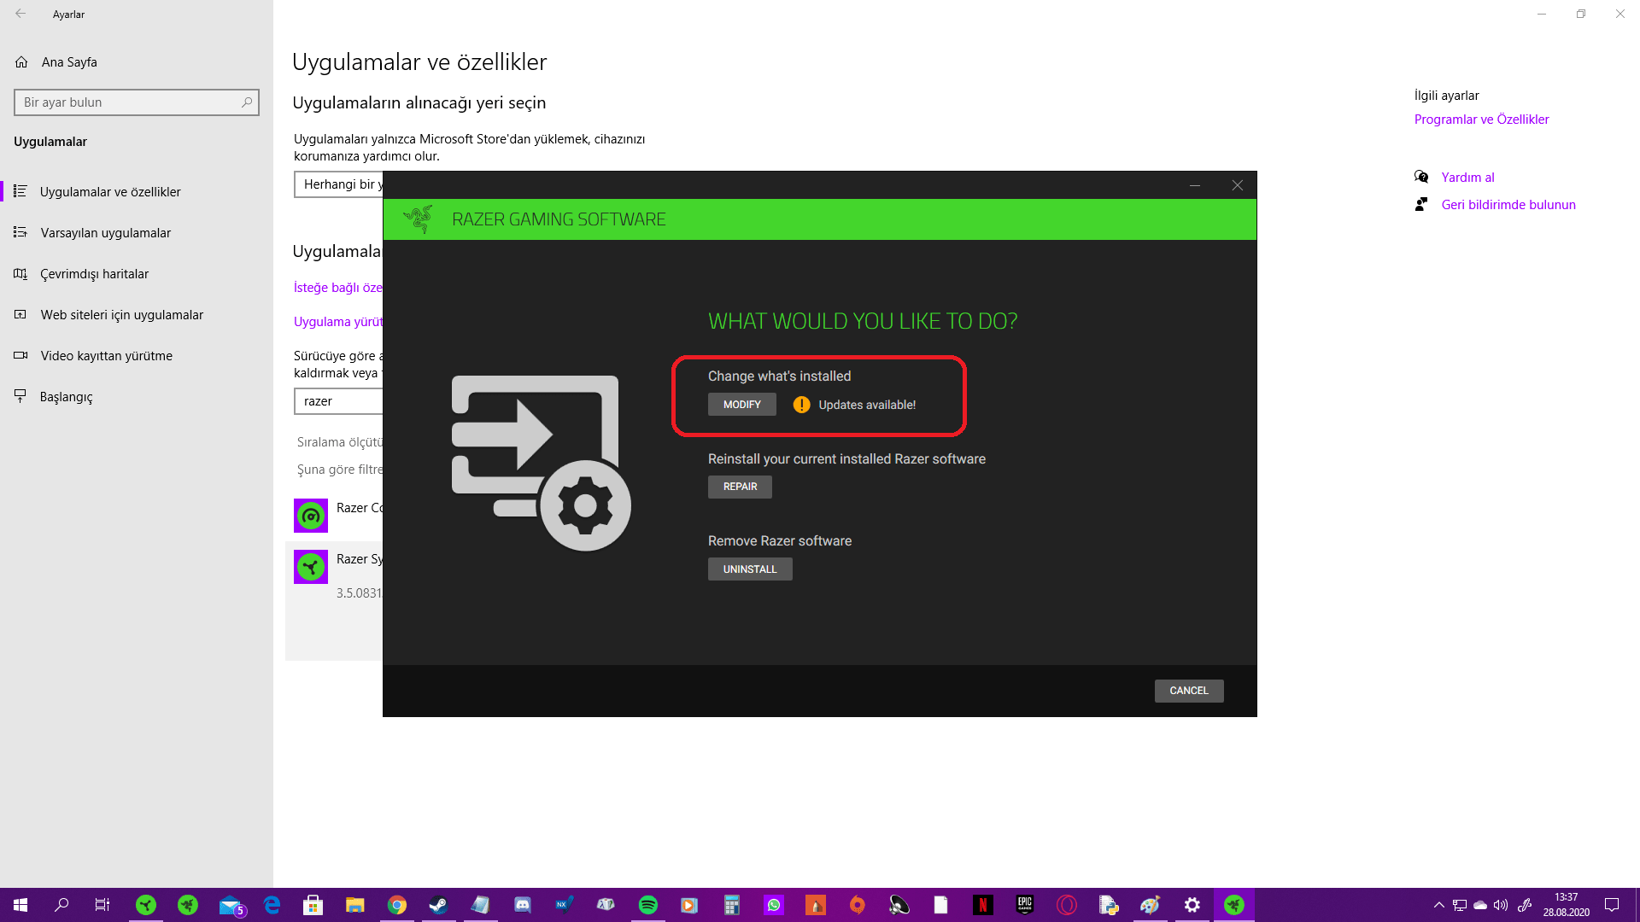This screenshot has width=1640, height=922.
Task: Click the REPAIR button
Action: click(x=740, y=487)
